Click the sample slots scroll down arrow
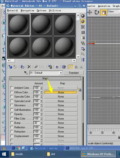120x158 pixels. click(78, 57)
